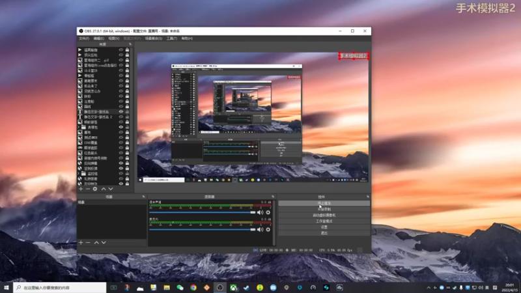Image resolution: width=521 pixels, height=293 pixels.
Task: Pop out the sources (来源) dock panel
Action: pyautogui.click(x=130, y=44)
